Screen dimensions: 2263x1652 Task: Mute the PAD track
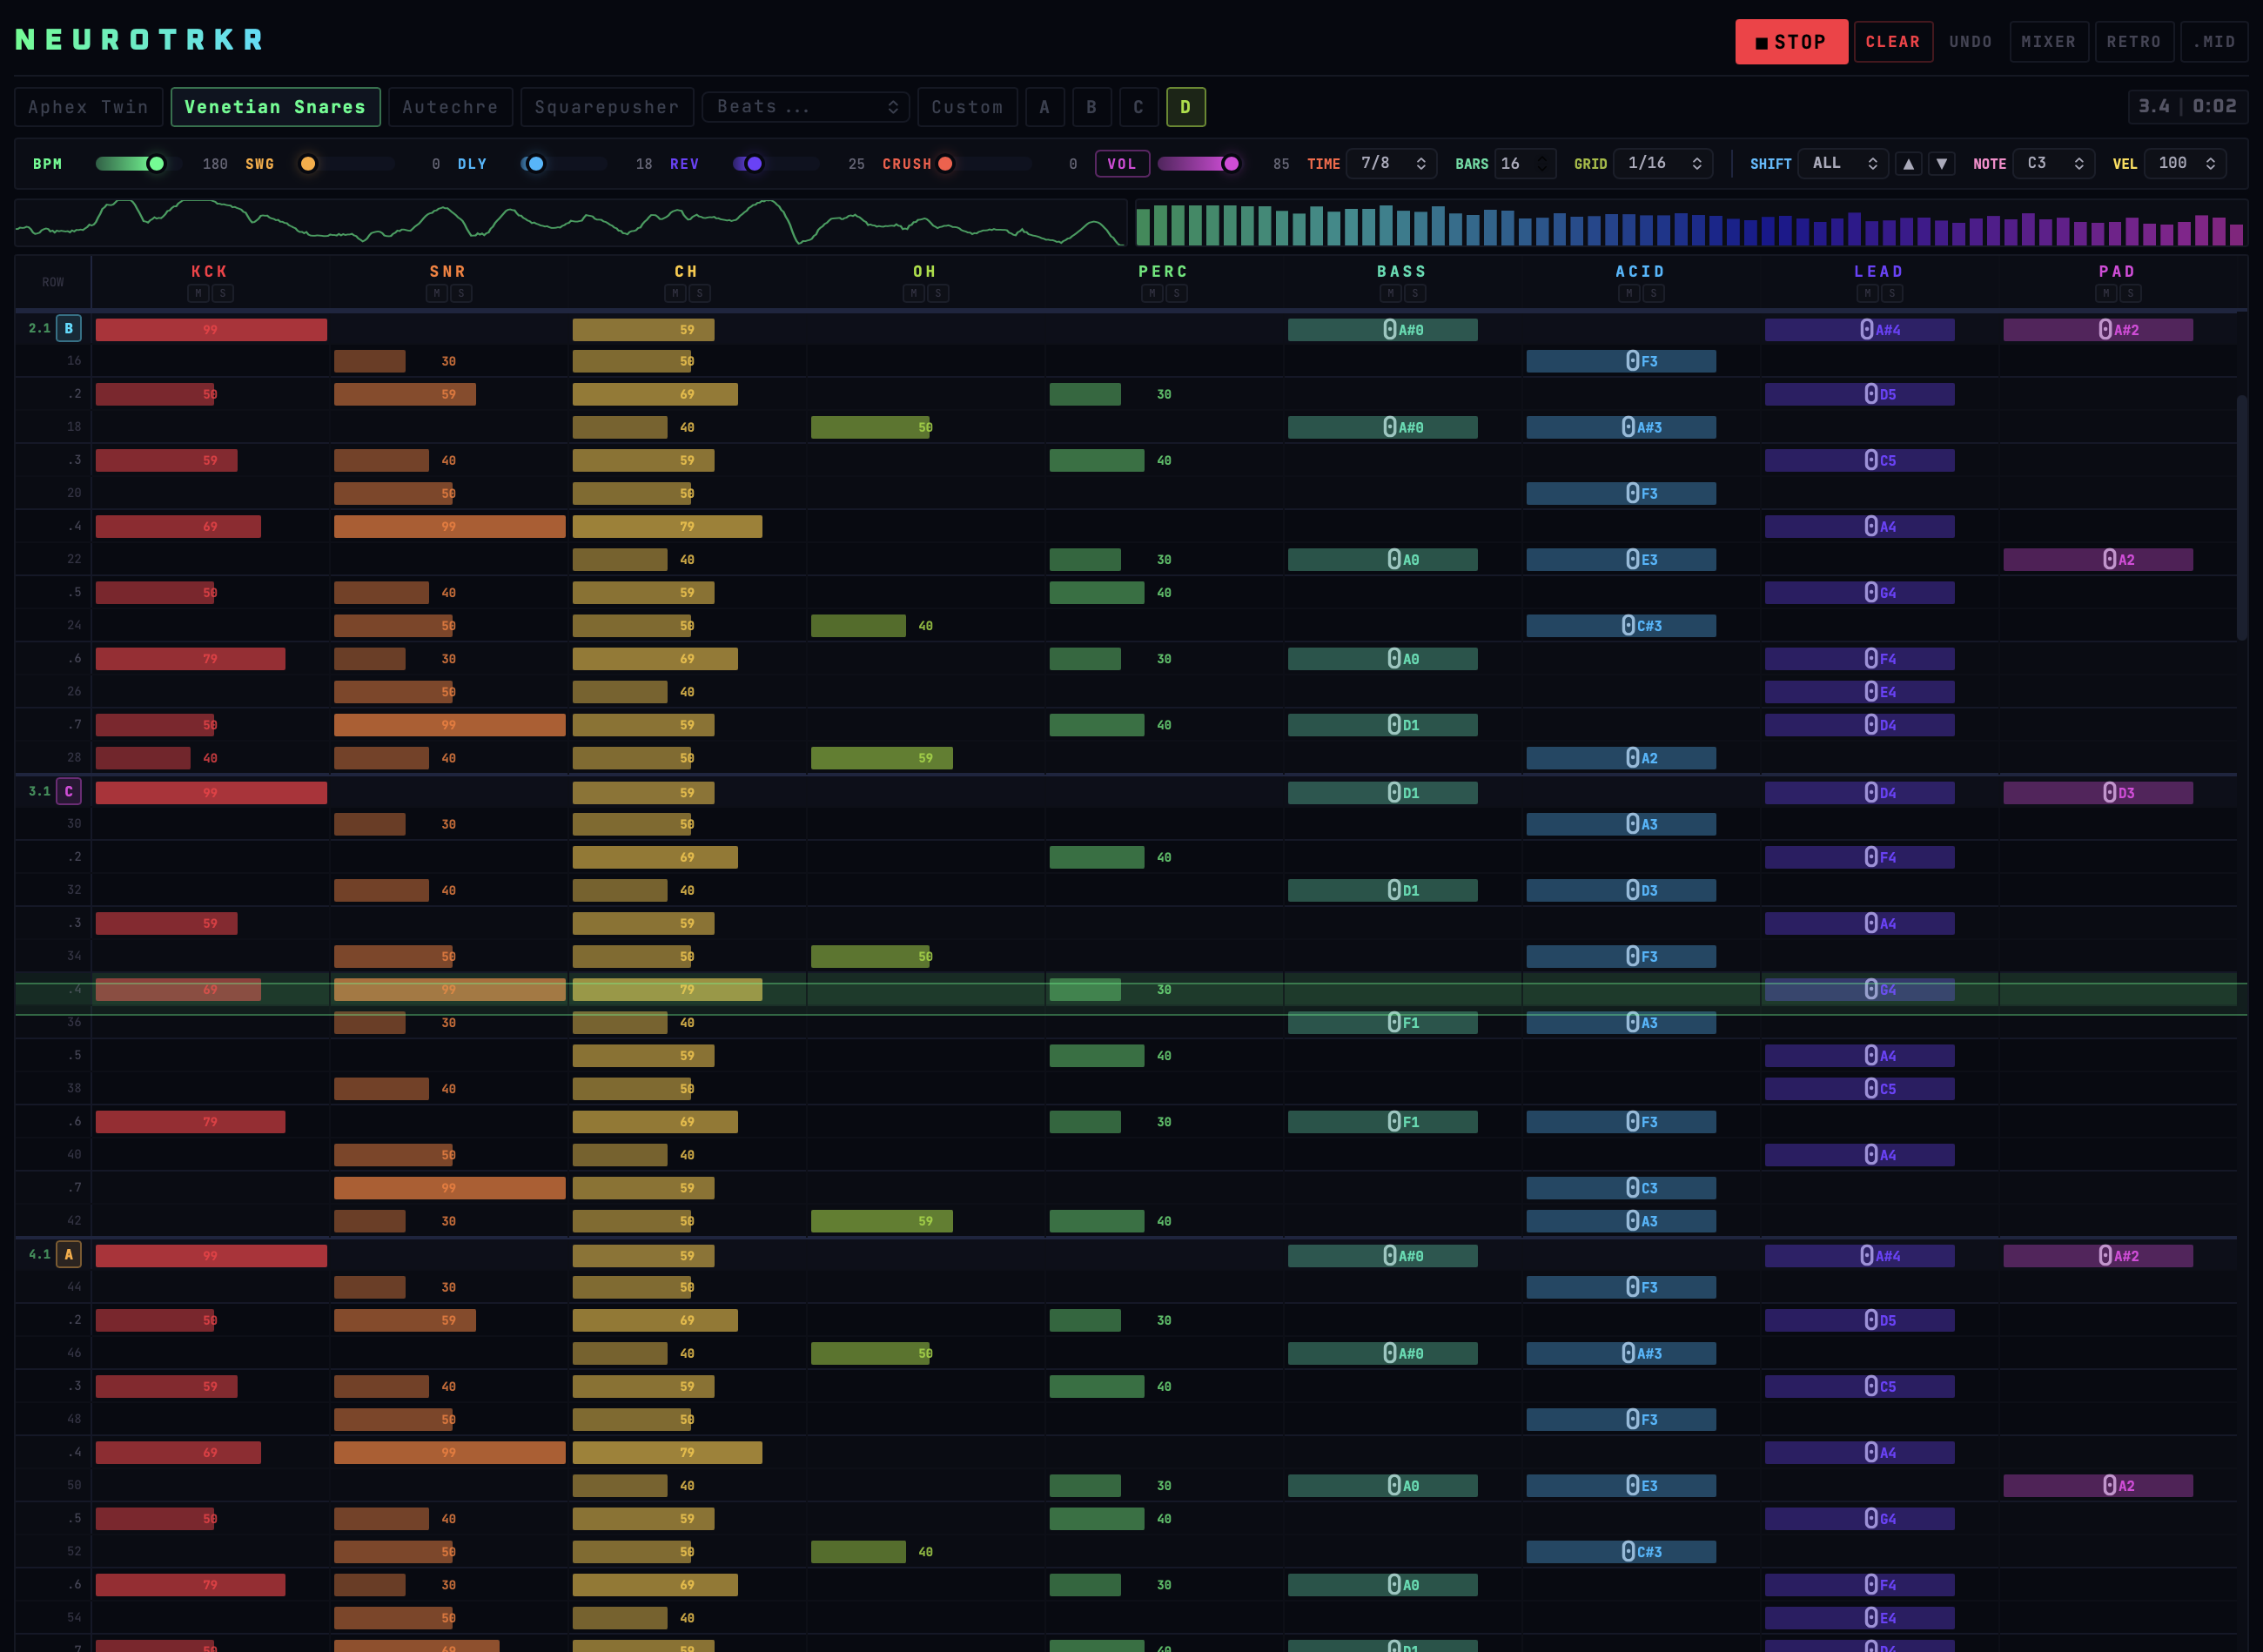pyautogui.click(x=2106, y=293)
